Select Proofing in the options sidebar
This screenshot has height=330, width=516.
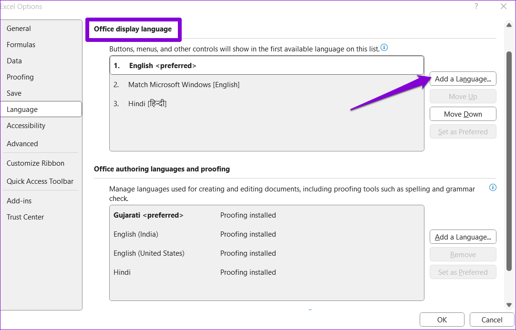click(20, 77)
